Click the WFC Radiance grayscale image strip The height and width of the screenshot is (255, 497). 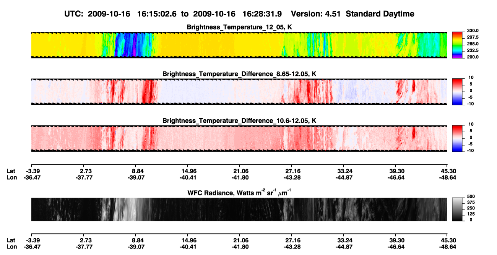[x=239, y=209]
